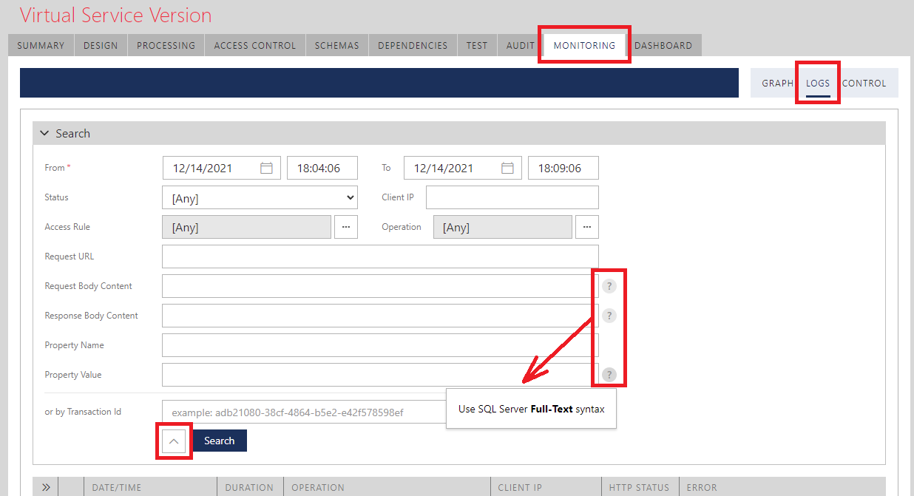Screen dimensions: 914x496
Task: Open the Access Control tab
Action: tap(254, 45)
